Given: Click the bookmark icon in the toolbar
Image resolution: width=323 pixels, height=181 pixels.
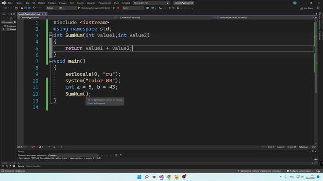Looking at the screenshot, I should coord(178,8).
